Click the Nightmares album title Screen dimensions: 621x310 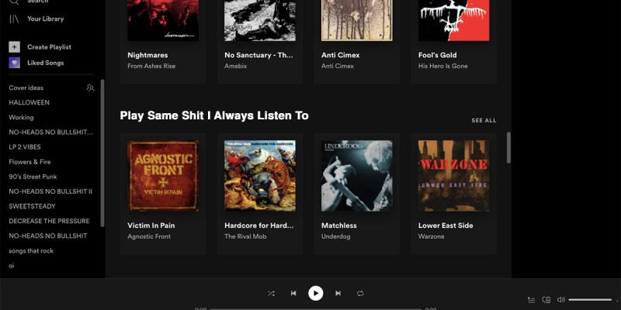click(147, 55)
